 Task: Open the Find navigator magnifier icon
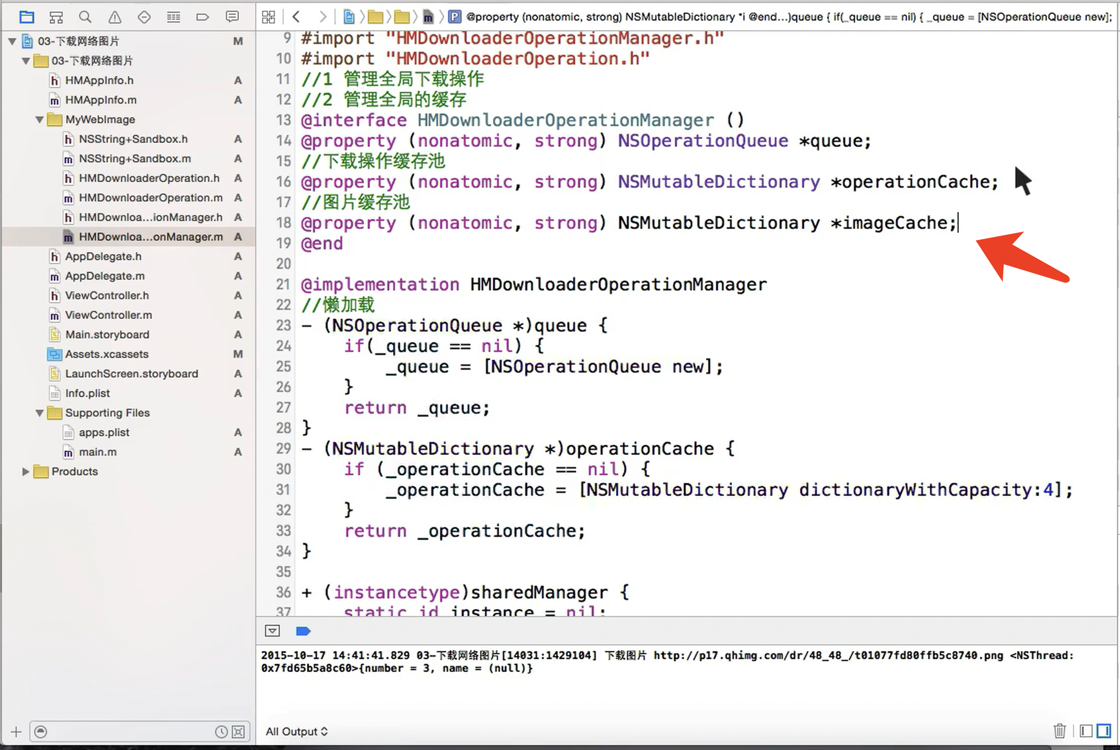pyautogui.click(x=85, y=18)
